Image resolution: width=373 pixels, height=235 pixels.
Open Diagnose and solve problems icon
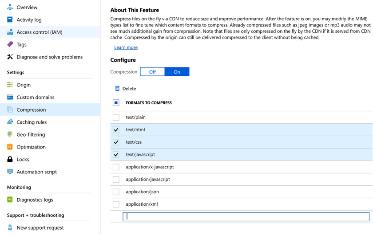click(10, 57)
